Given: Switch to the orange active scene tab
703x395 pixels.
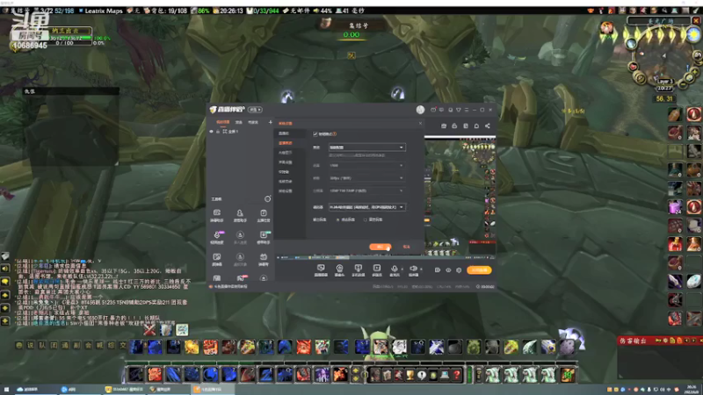Looking at the screenshot, I should pyautogui.click(x=223, y=122).
